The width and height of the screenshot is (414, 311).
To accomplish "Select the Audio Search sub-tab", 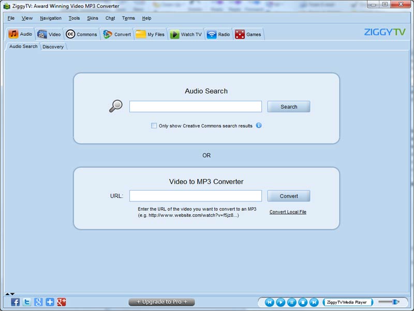I will [23, 46].
